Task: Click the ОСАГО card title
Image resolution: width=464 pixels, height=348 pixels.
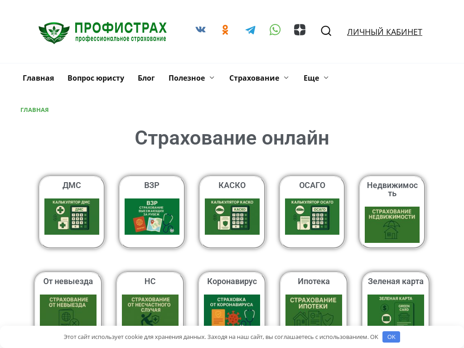Action: (x=312, y=185)
